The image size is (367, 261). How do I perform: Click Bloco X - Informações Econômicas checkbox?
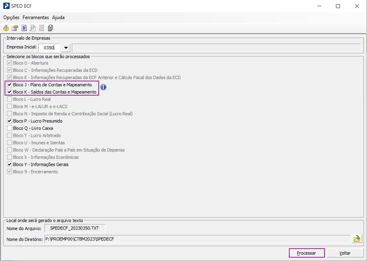point(9,157)
